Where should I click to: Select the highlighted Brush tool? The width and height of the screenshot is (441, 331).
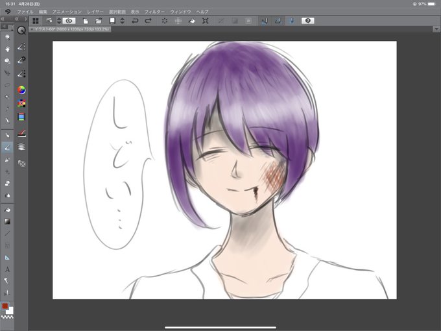(7, 147)
